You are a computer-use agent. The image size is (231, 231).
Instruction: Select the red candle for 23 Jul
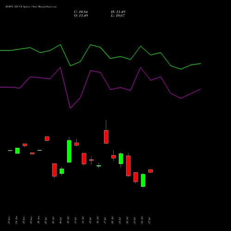[x=136, y=177]
